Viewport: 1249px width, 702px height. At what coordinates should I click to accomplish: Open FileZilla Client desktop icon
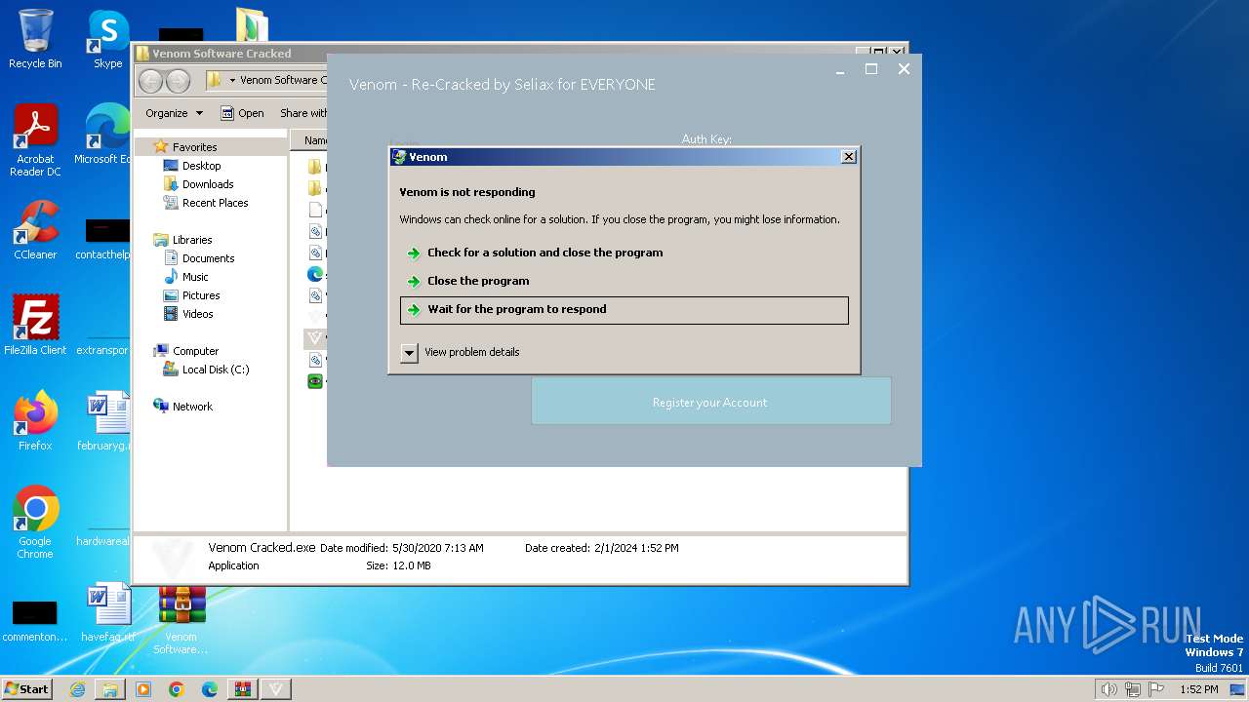tap(35, 326)
